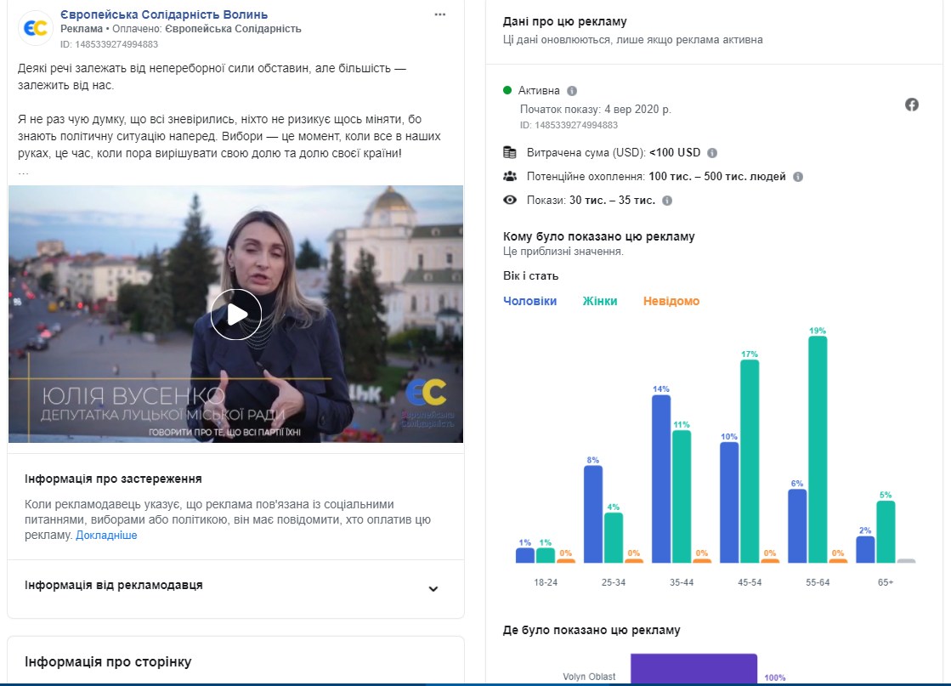Expand truncated ad text via ellipsis

[23, 172]
